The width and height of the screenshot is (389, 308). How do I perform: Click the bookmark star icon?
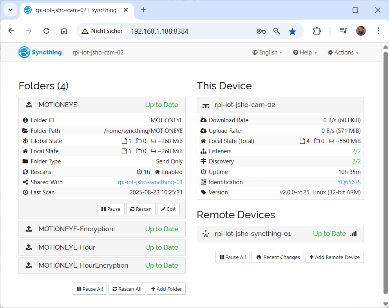pos(292,31)
